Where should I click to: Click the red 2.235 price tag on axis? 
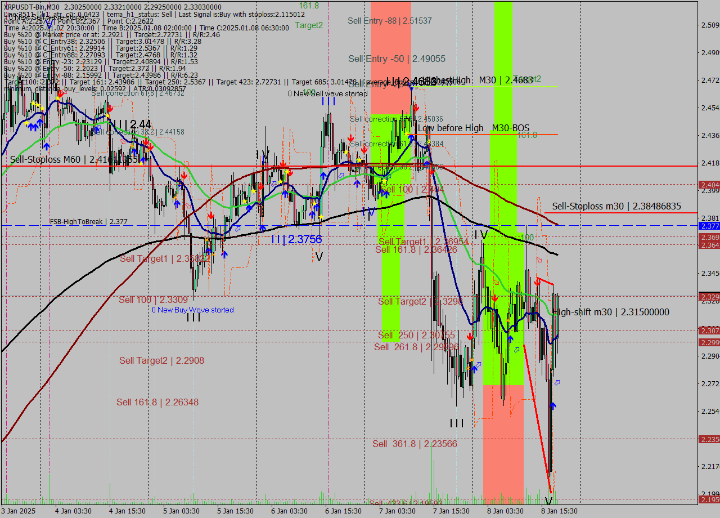coord(709,439)
